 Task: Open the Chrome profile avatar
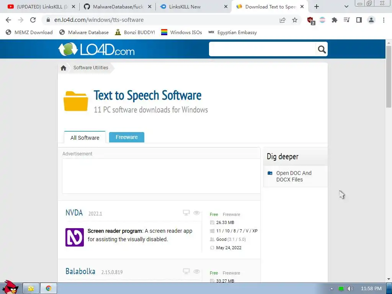pos(371,20)
